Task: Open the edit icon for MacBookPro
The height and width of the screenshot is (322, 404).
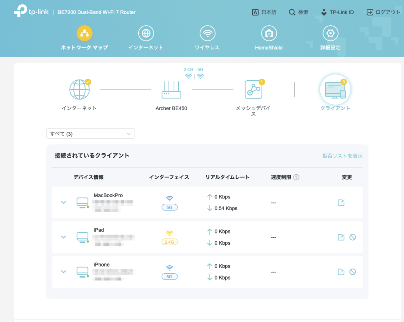Action: click(341, 202)
